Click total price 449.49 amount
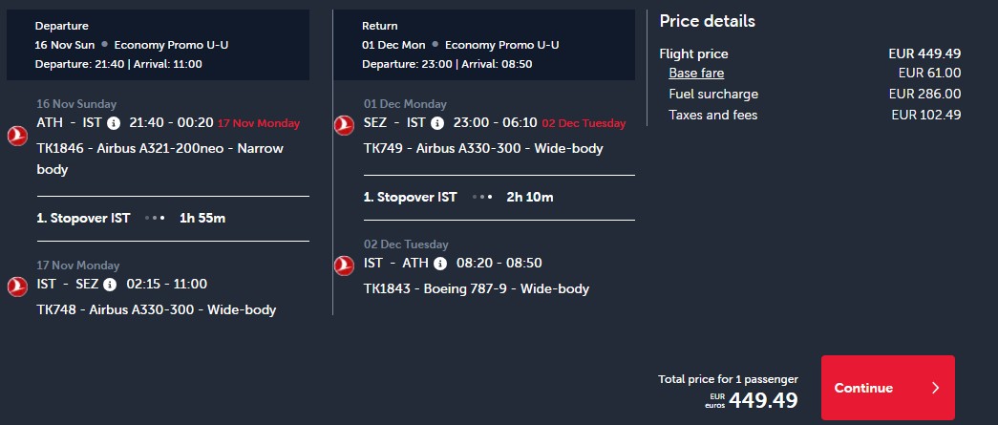This screenshot has width=998, height=425. pos(763,400)
